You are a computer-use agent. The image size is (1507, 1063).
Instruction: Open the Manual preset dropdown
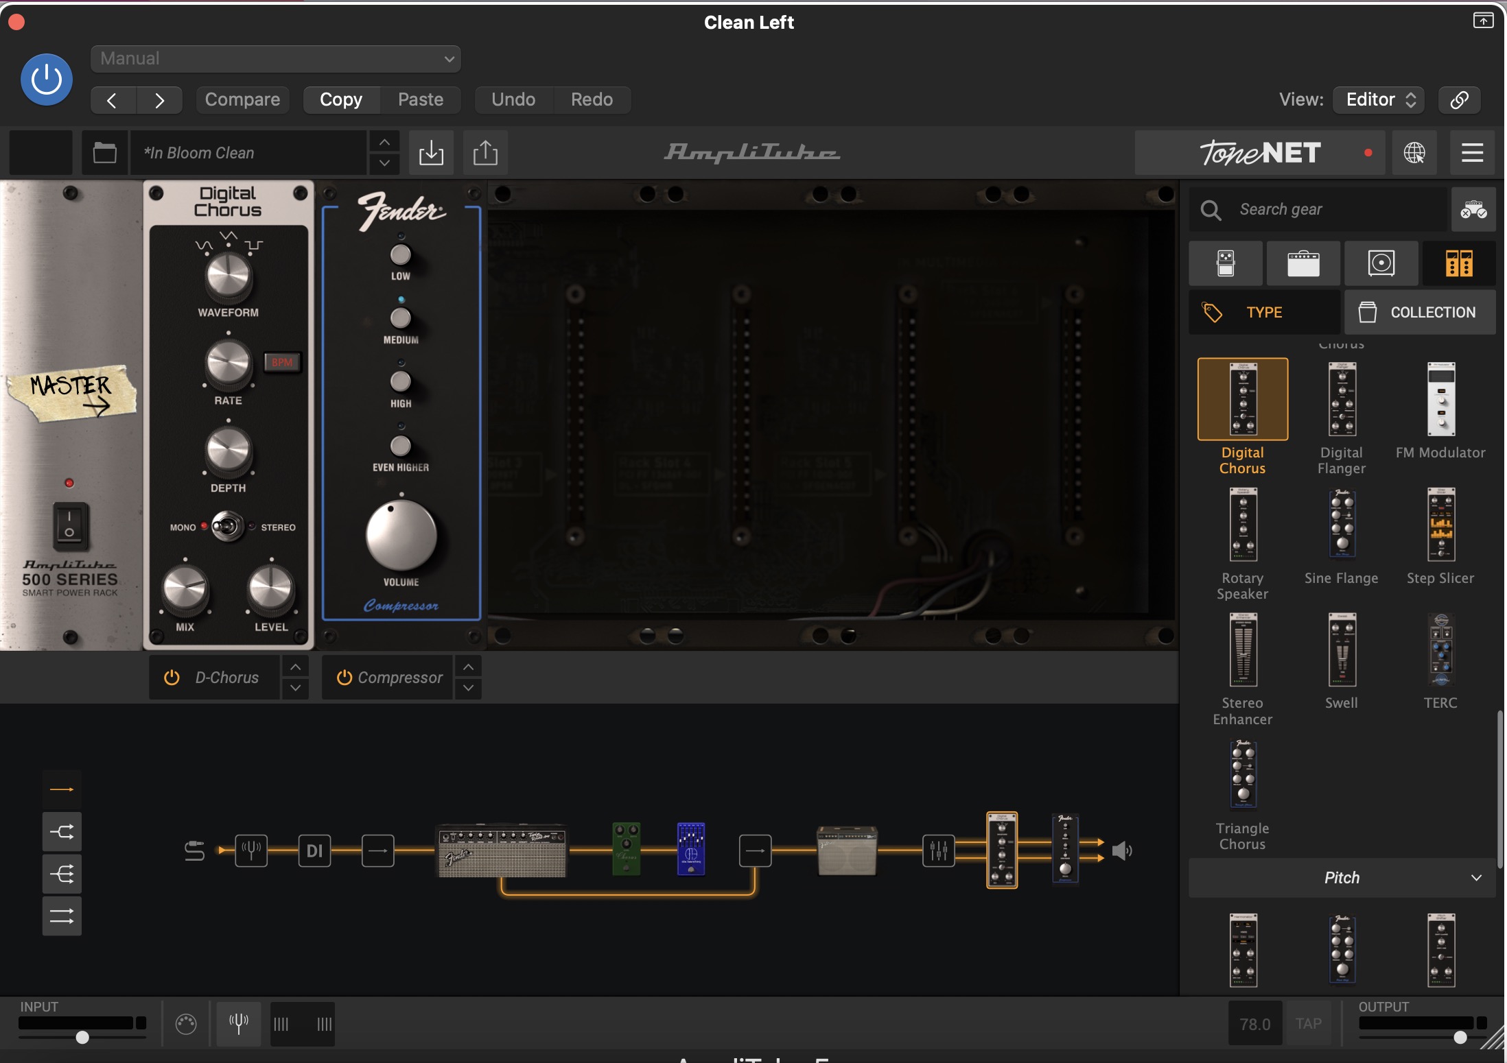(276, 59)
